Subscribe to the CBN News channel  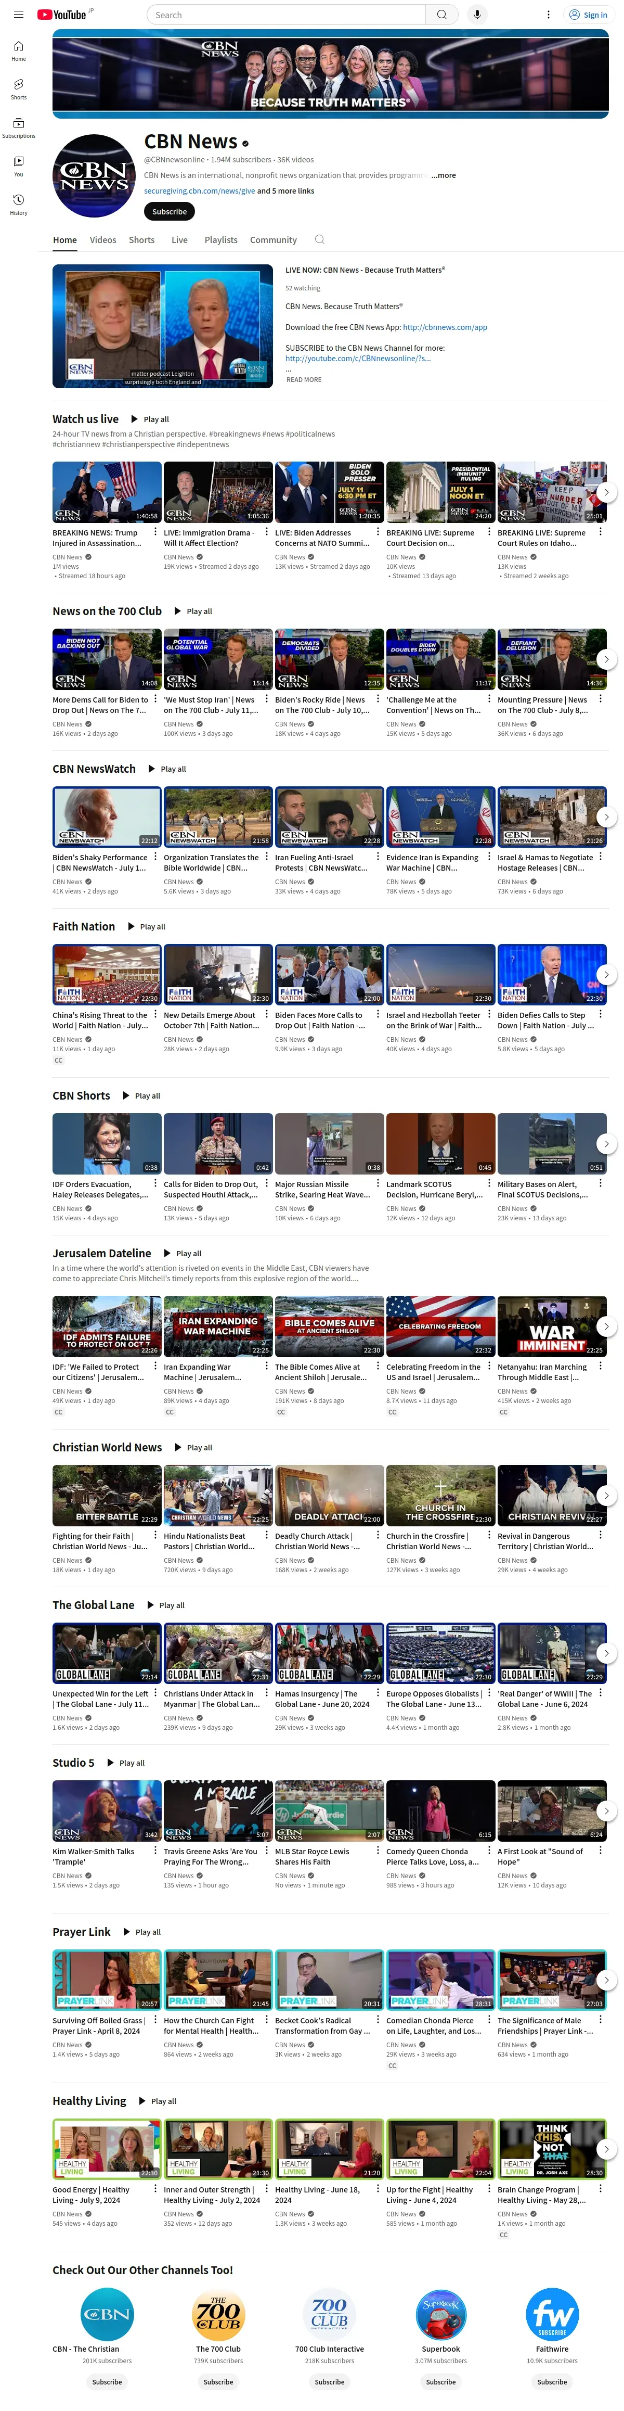tap(170, 211)
